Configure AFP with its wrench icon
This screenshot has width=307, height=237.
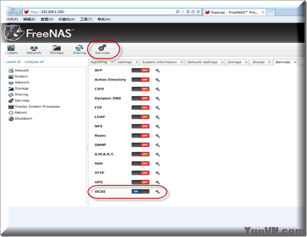(157, 71)
